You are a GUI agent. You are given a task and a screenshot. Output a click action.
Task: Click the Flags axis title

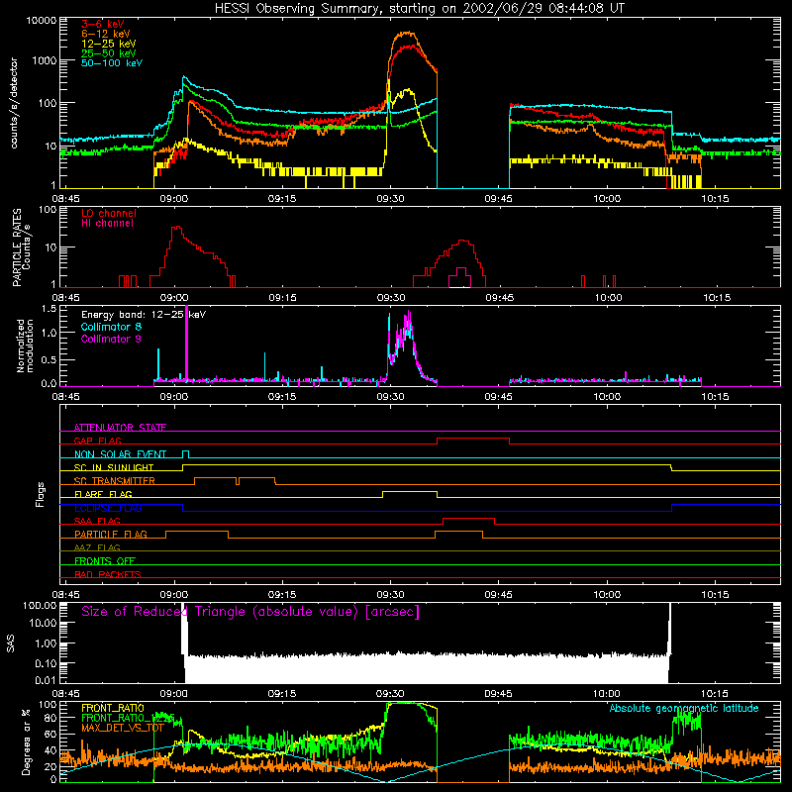(40, 494)
